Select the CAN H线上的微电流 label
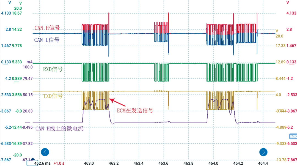The height and width of the screenshot is (166, 297). point(59,129)
